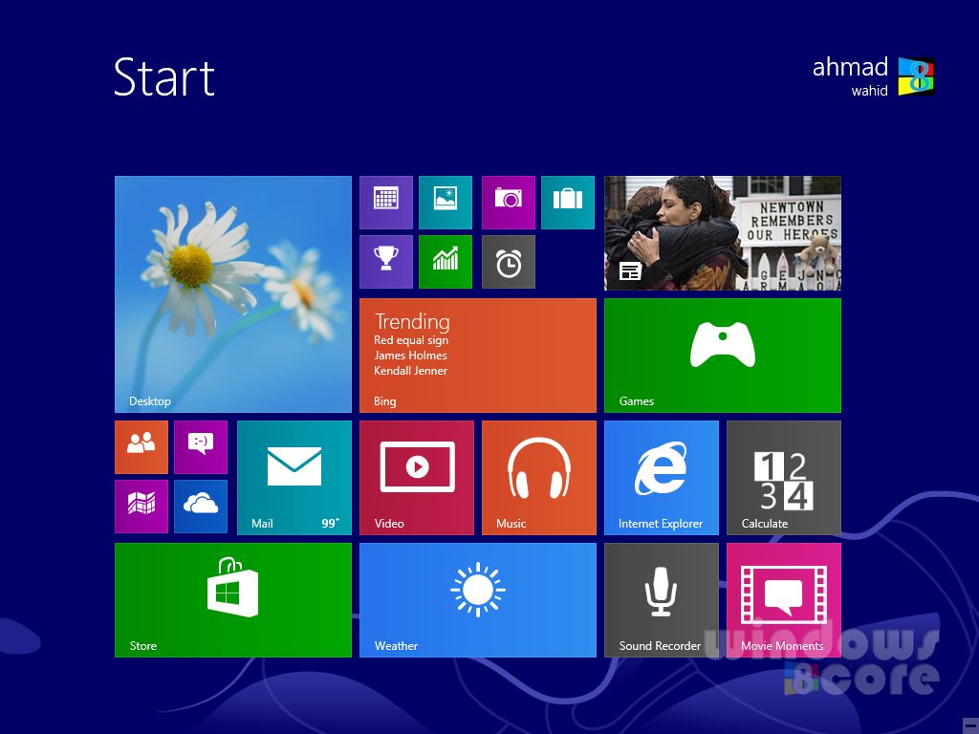Open the Messaging tile
Screen dimensions: 979x734
201,447
